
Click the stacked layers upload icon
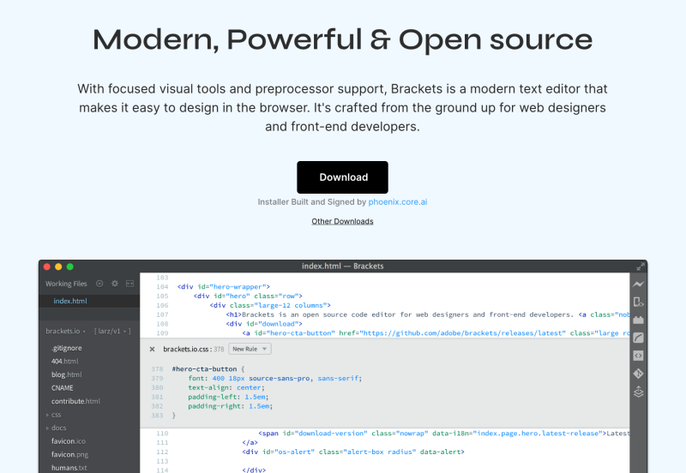pyautogui.click(x=638, y=392)
